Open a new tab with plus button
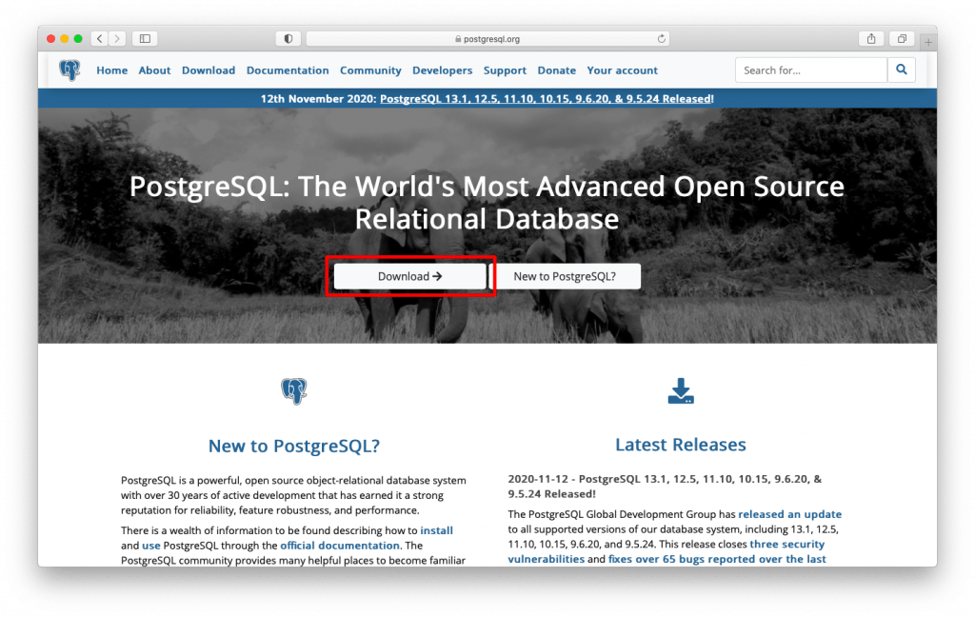Viewport: 975px width, 617px height. tap(927, 42)
